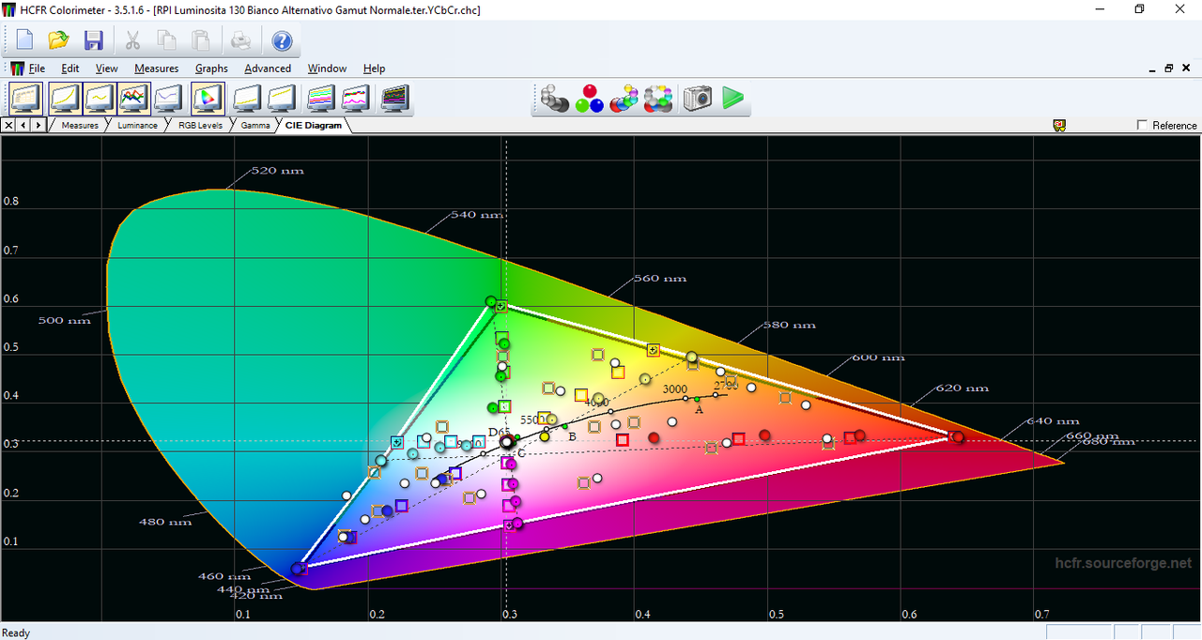The height and width of the screenshot is (640, 1202).
Task: Open the near black graph monitor icon
Action: (248, 98)
